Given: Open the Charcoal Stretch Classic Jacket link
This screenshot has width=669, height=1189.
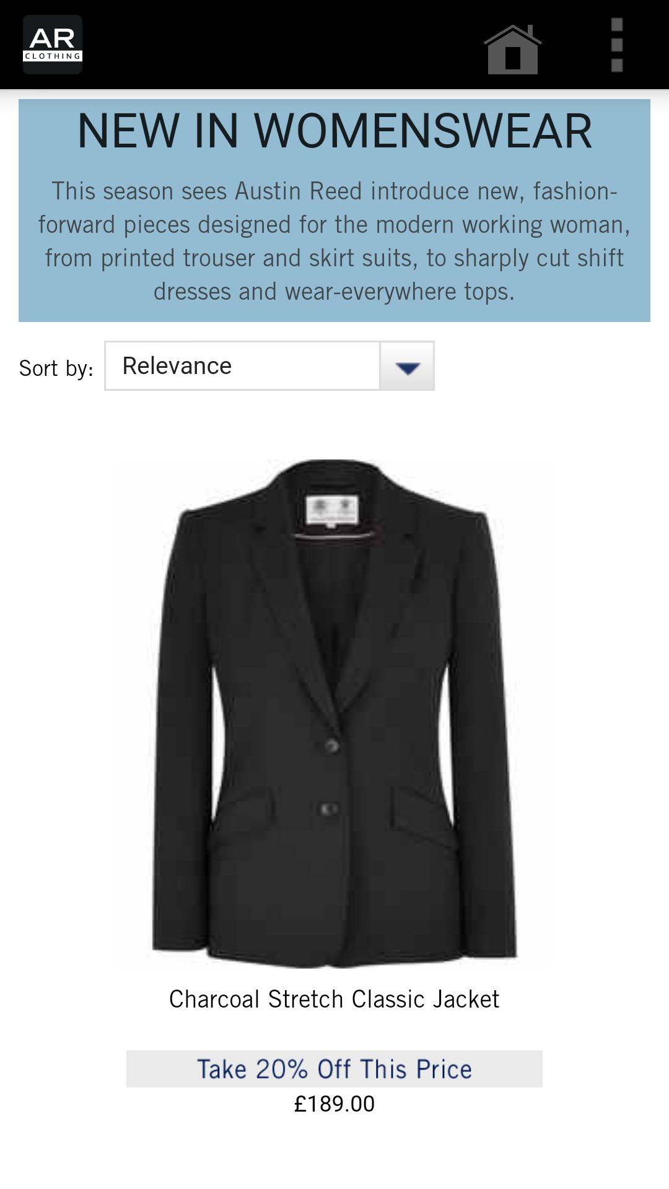Looking at the screenshot, I should click(x=334, y=1000).
